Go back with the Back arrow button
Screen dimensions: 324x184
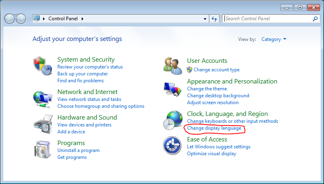point(9,19)
